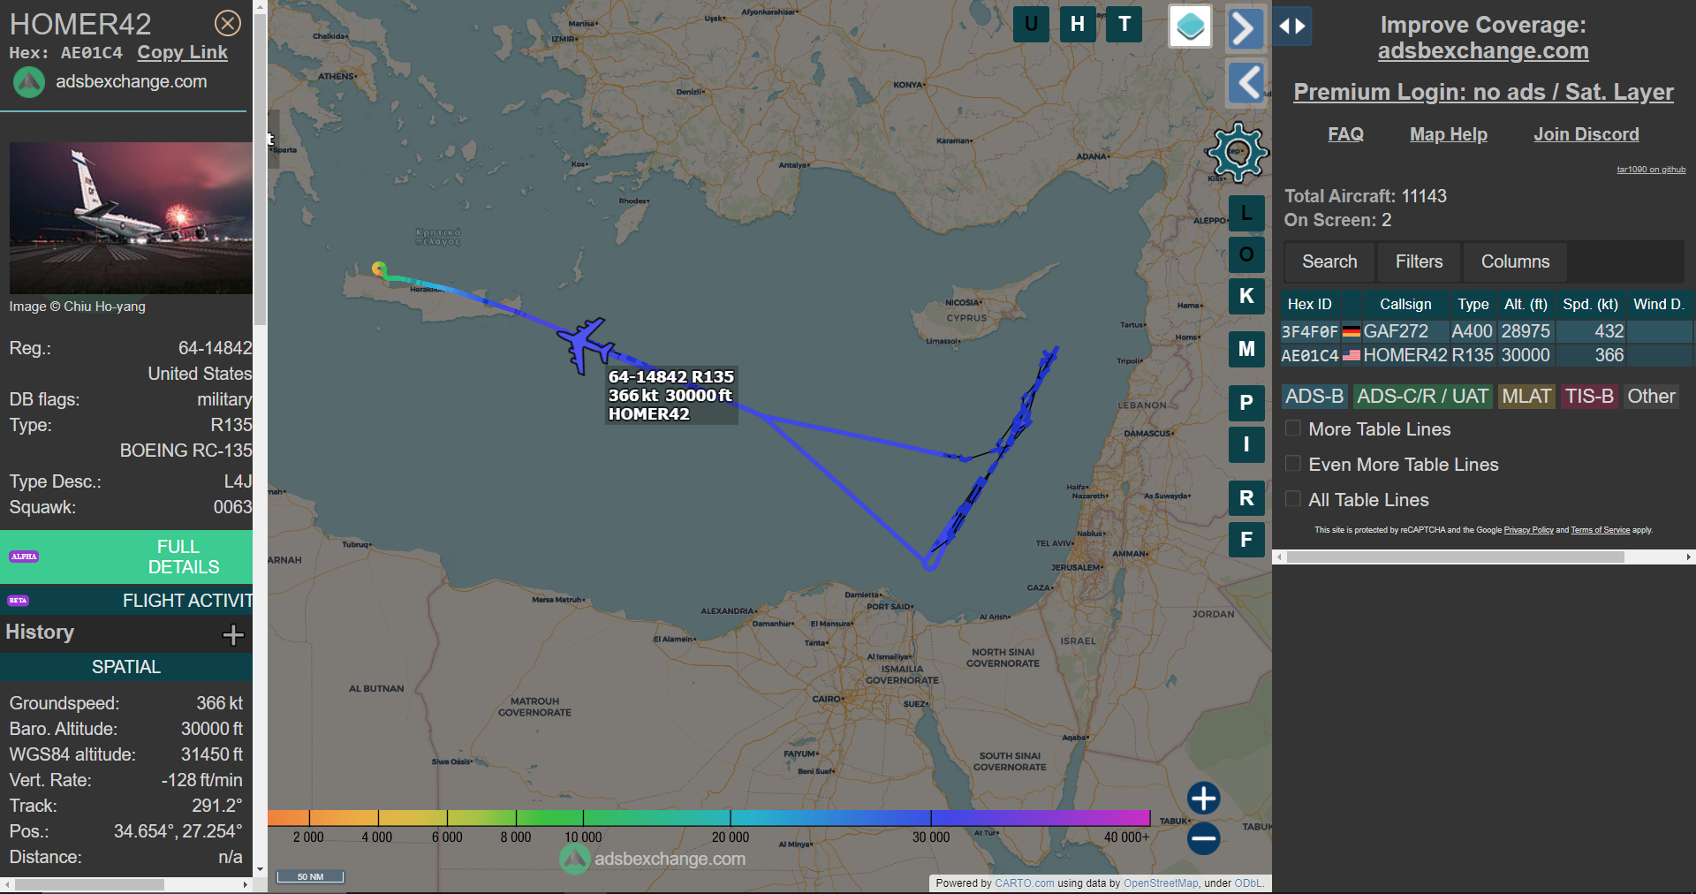Select the HOMER42 table row
The height and width of the screenshot is (894, 1696).
pyautogui.click(x=1487, y=355)
